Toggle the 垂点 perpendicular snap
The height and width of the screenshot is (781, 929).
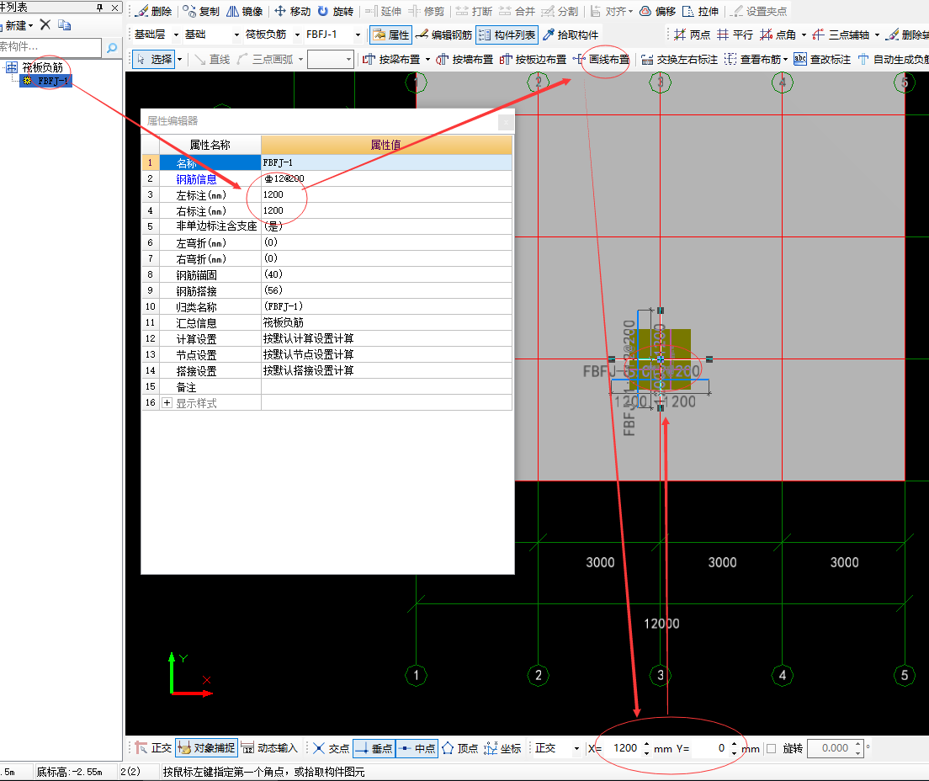[374, 747]
